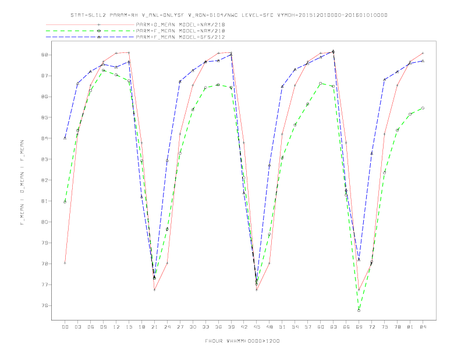Select the red O_MEAN NAM/218 legend label
461x356 pixels.
point(180,24)
